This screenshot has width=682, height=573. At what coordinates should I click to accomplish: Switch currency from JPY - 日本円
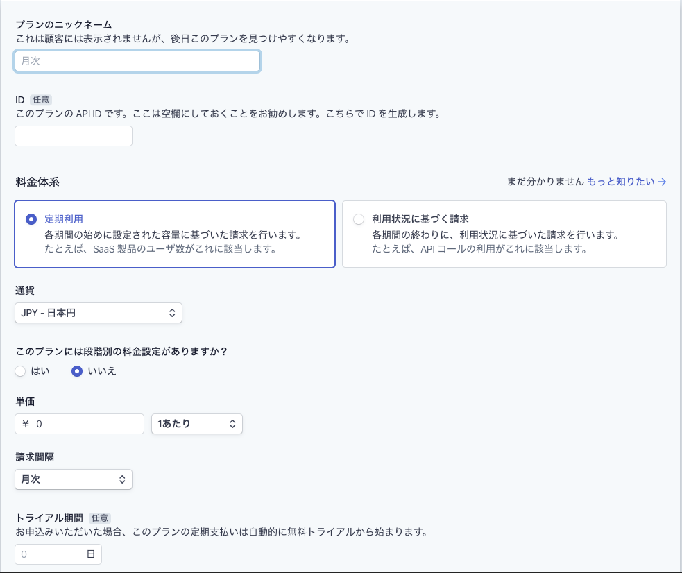point(98,313)
